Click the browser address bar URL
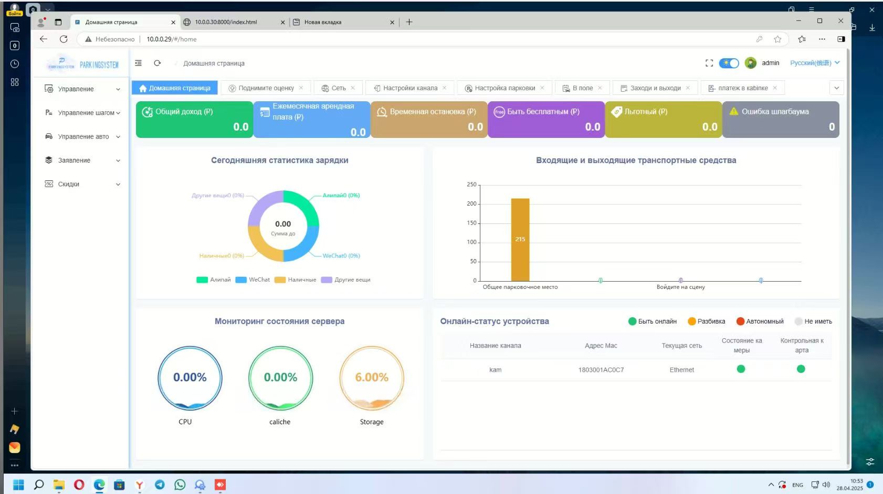The height and width of the screenshot is (494, 883). tap(172, 39)
